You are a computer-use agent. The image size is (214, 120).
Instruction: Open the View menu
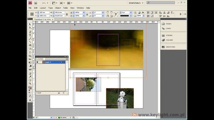[x=72, y=8]
